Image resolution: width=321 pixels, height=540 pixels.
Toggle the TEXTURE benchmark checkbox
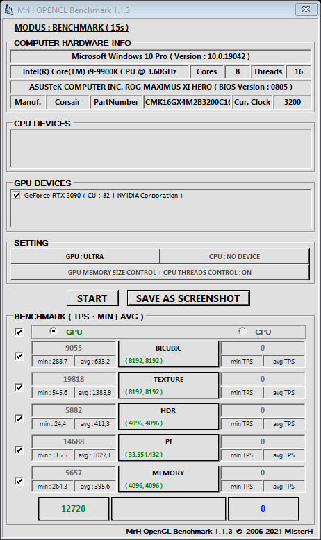(x=19, y=387)
